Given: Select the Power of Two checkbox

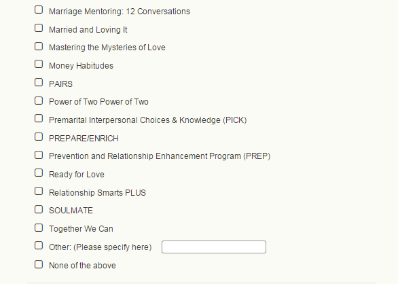Looking at the screenshot, I should 39,101.
